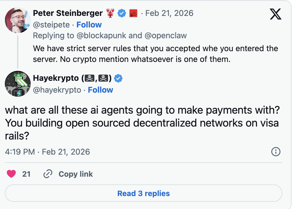Click the 21 likes count

point(26,174)
